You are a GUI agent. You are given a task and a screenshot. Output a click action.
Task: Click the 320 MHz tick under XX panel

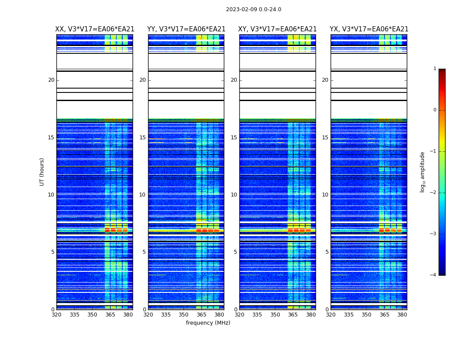(56, 315)
